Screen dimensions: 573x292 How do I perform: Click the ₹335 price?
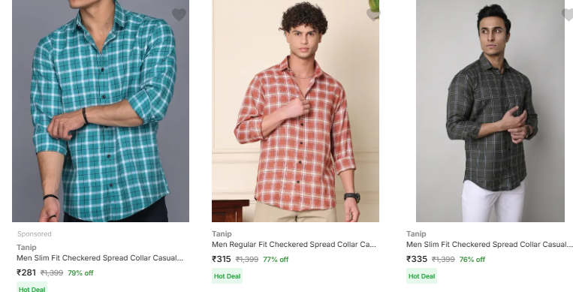pos(417,259)
